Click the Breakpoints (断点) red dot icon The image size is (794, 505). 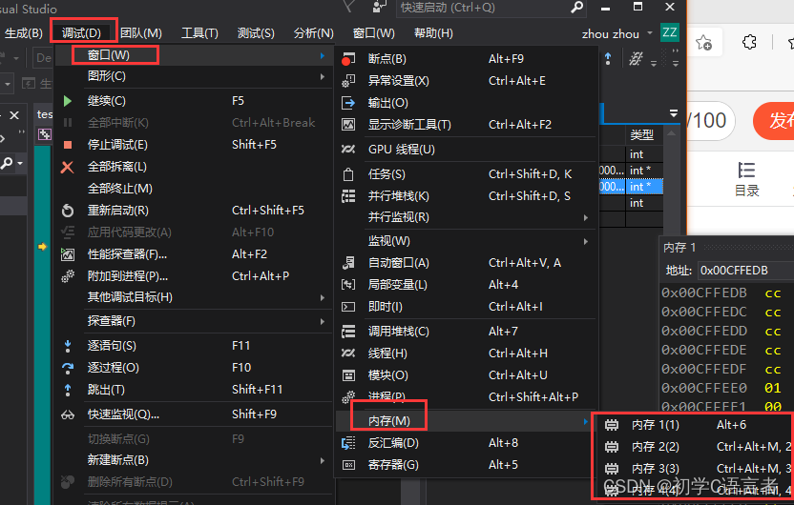pyautogui.click(x=347, y=59)
